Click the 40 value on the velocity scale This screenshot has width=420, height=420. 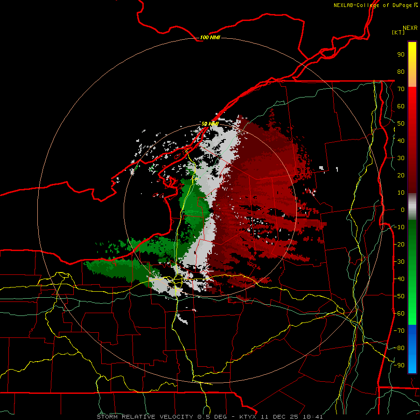coord(401,140)
